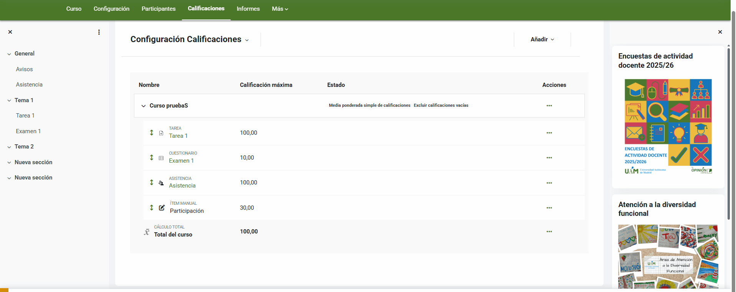Click the Atención a la diversidad funcional image
This screenshot has height=292, width=736.
[x=668, y=256]
